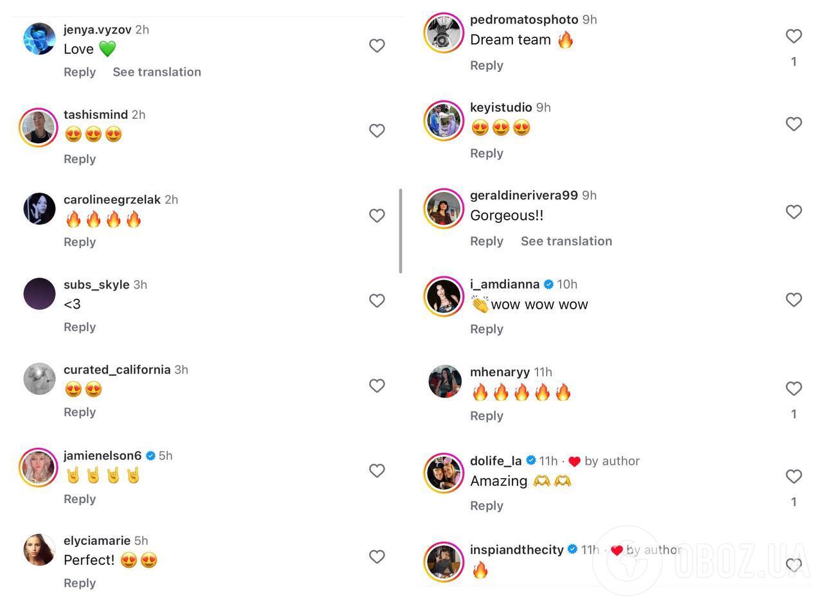Toggle like on subs_skyle's comment
The height and width of the screenshot is (606, 823).
(377, 301)
